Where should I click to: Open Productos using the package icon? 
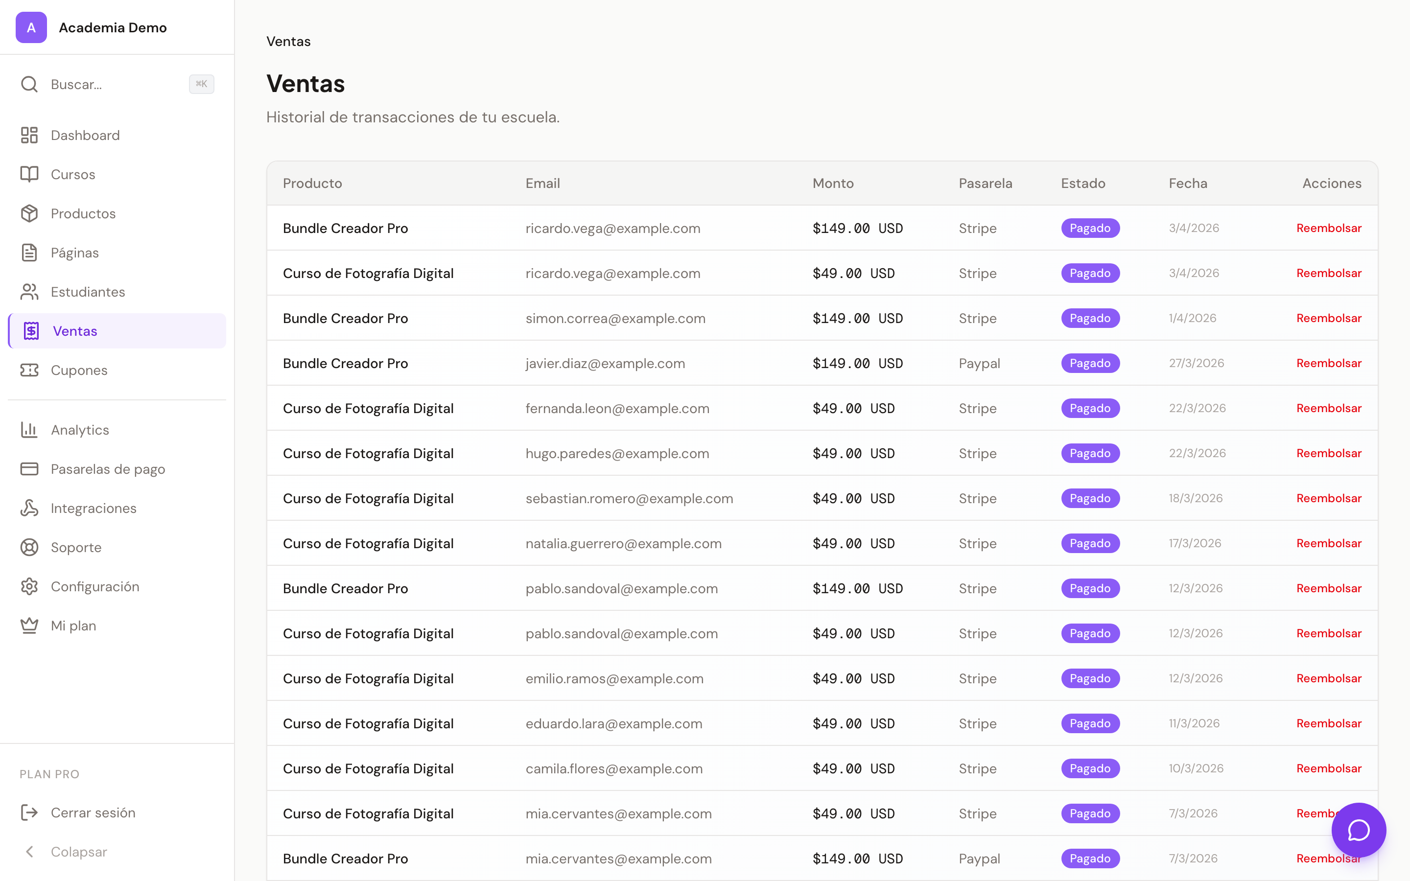click(30, 213)
